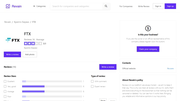Click the Is this your business? heading

tap(148, 35)
